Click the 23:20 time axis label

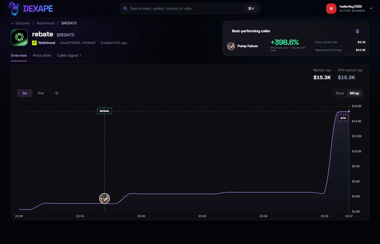pyautogui.click(x=141, y=216)
